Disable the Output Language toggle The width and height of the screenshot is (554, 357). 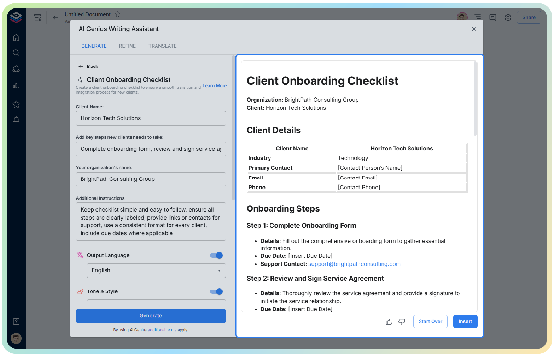pyautogui.click(x=216, y=255)
